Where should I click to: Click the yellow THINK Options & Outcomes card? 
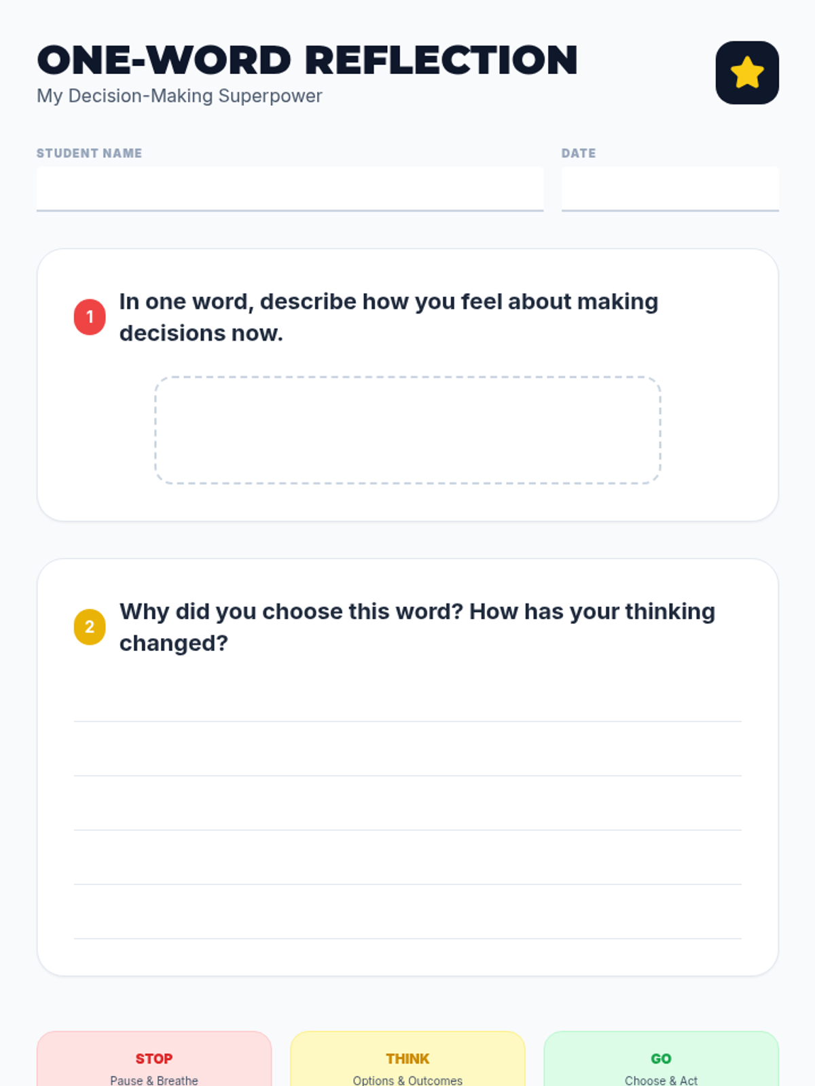407,1059
